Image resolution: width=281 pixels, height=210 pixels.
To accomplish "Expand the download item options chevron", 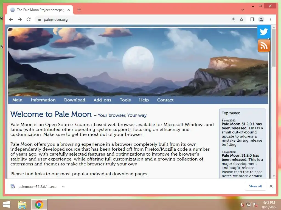I will tap(63, 186).
